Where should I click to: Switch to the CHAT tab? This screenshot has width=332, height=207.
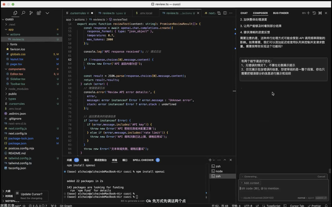tap(244, 13)
